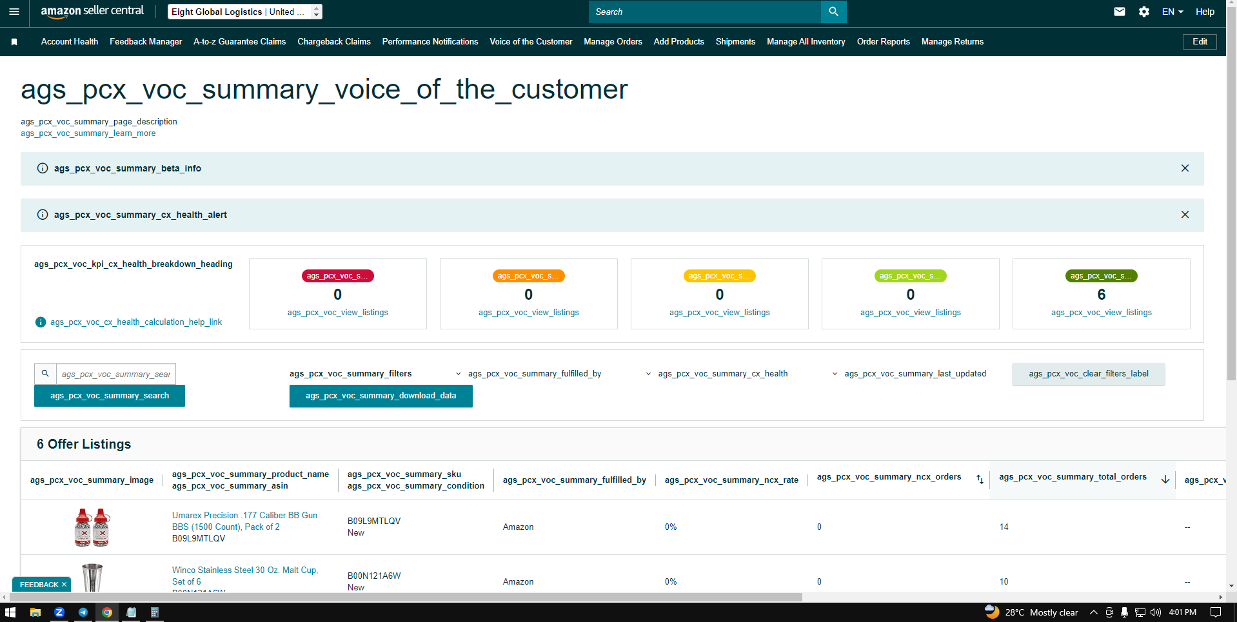Click the header Search input field
Viewport: 1237px width, 622px height.
(705, 12)
